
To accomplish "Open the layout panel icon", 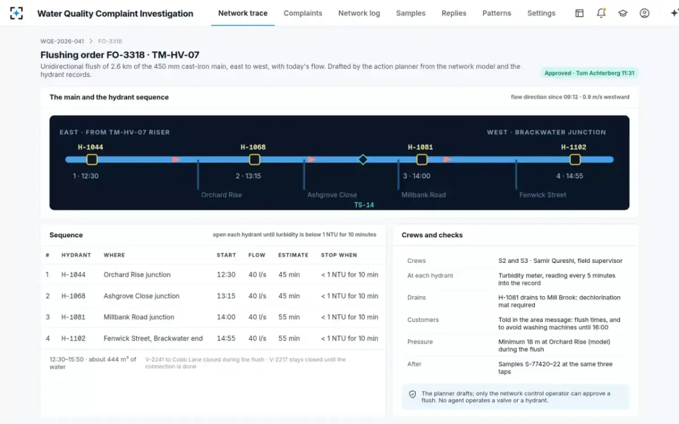I will pyautogui.click(x=579, y=13).
